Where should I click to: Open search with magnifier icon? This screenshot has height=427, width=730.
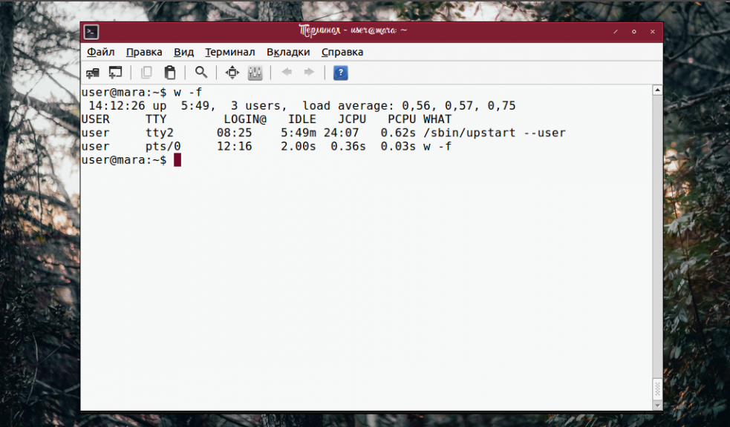coord(201,73)
